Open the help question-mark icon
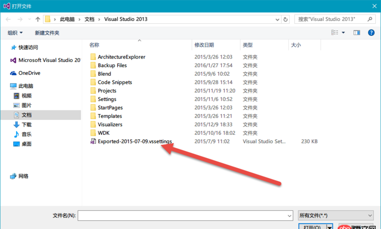The width and height of the screenshot is (381, 229). (371, 32)
